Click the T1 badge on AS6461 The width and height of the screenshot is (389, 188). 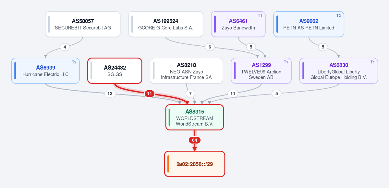[x=260, y=15]
